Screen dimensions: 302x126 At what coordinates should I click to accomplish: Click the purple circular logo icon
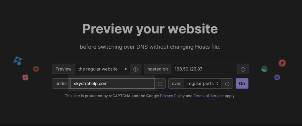pyautogui.click(x=277, y=77)
